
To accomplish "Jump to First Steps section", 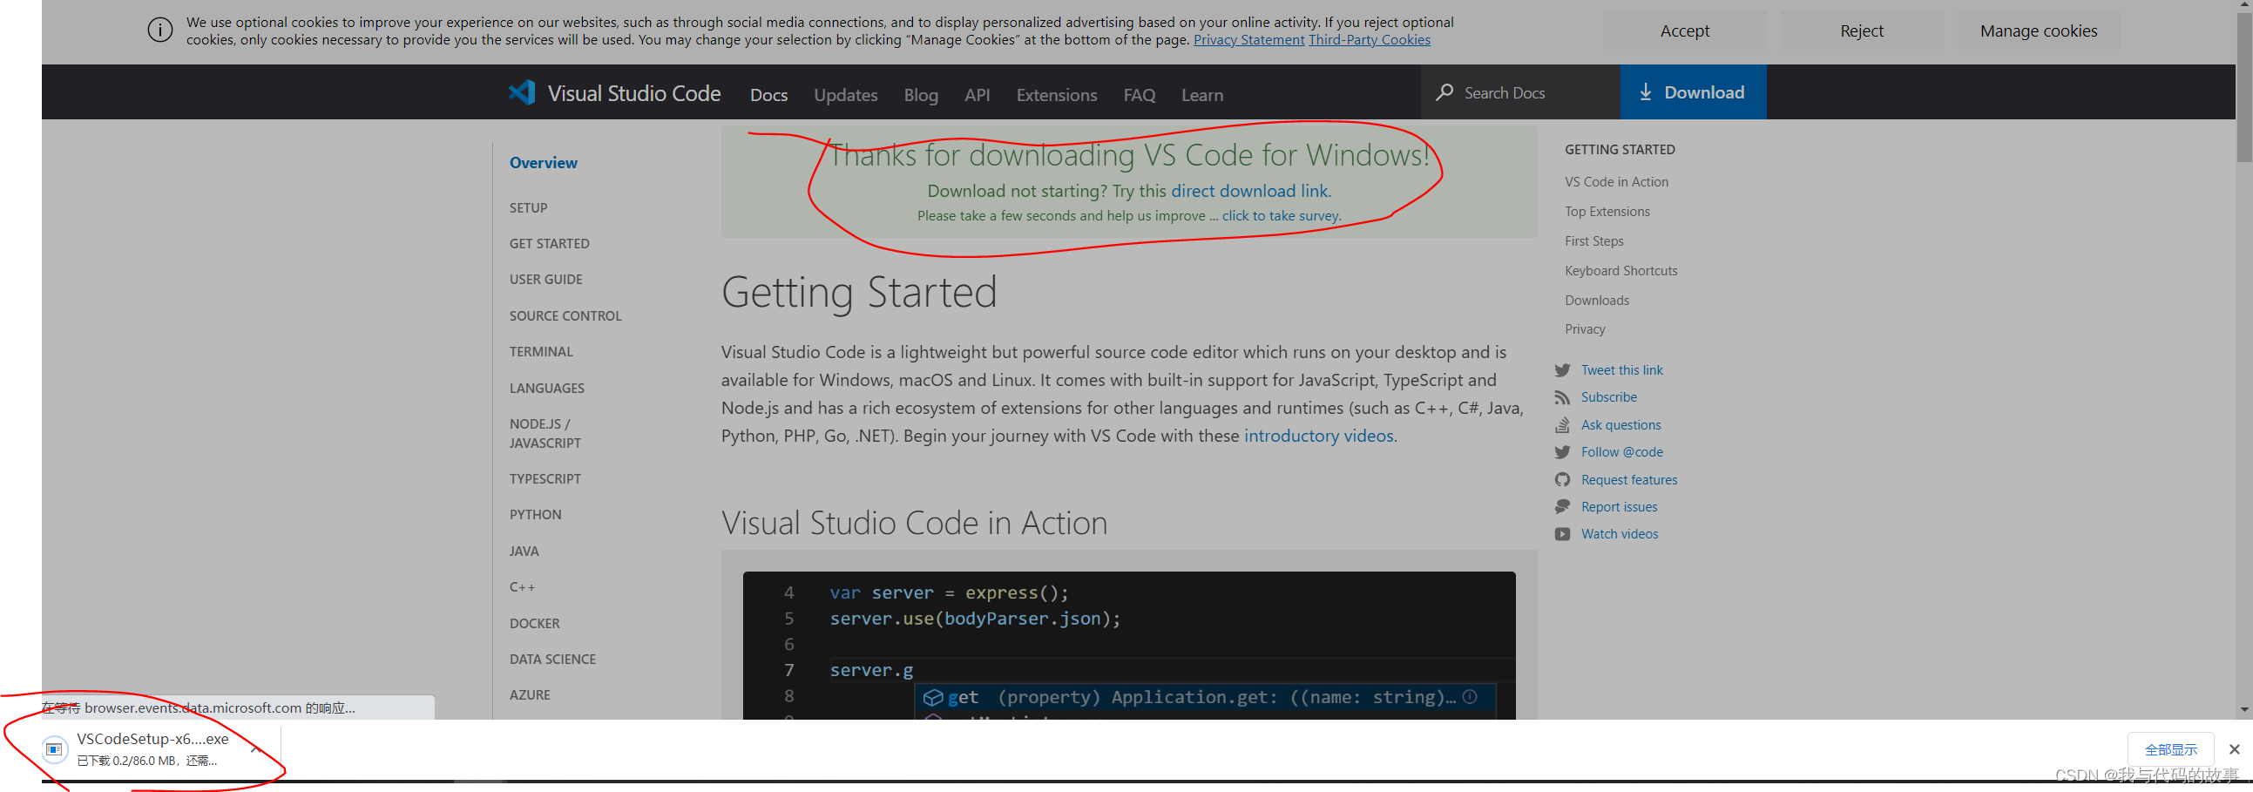I will [1593, 241].
